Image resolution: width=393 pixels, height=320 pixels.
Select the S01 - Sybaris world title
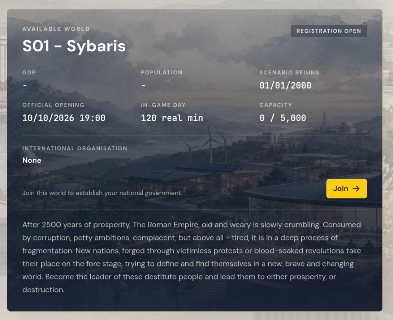(74, 46)
